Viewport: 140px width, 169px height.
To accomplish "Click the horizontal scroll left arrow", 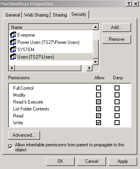I will (x=12, y=68).
